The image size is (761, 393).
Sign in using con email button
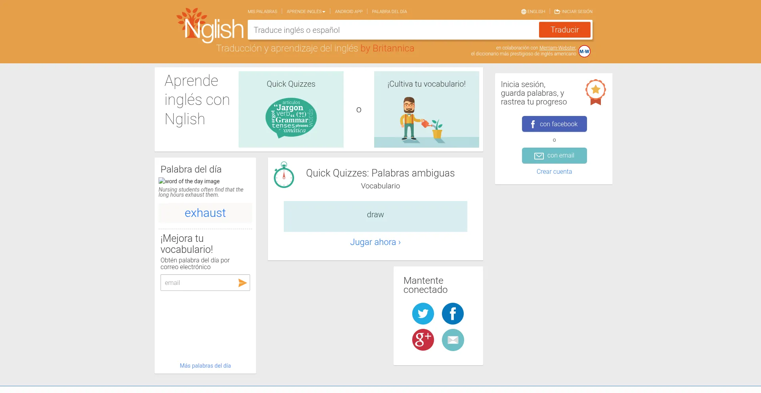554,156
